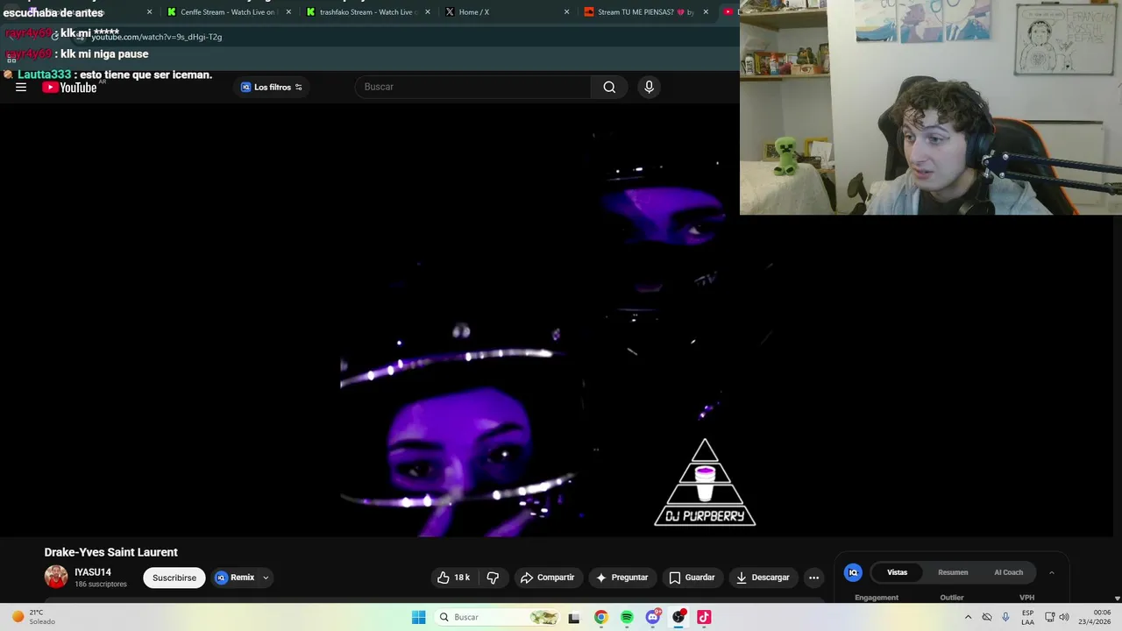Open Discord from the taskbar
Image resolution: width=1122 pixels, height=631 pixels.
pyautogui.click(x=652, y=617)
